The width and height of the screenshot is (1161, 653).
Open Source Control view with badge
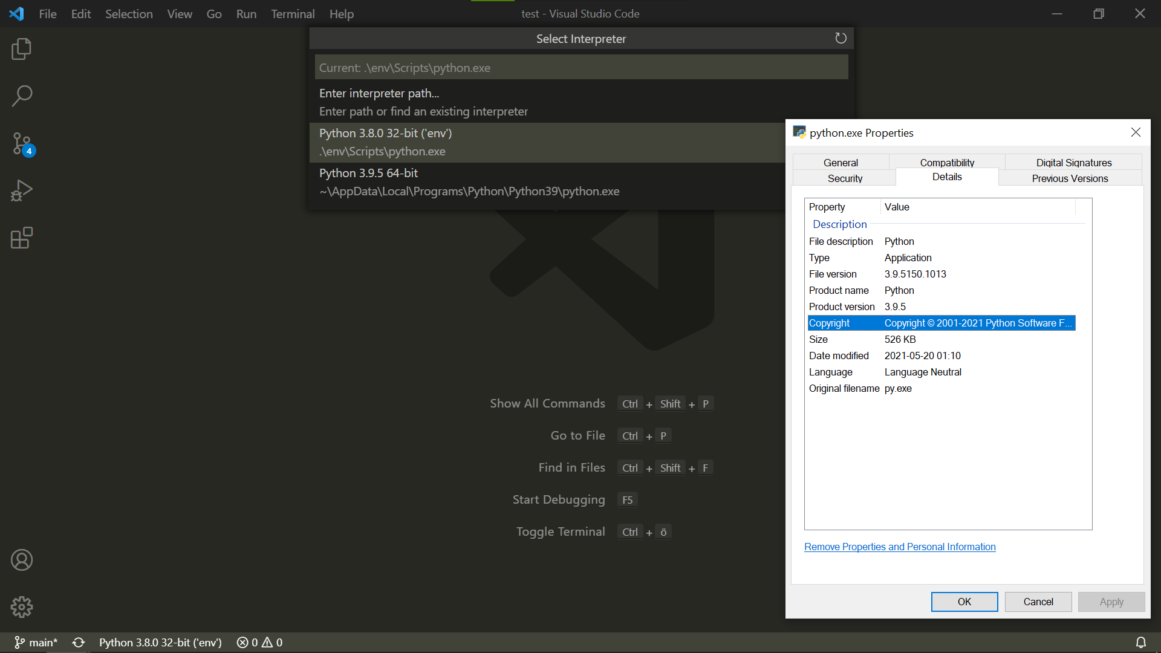(22, 144)
